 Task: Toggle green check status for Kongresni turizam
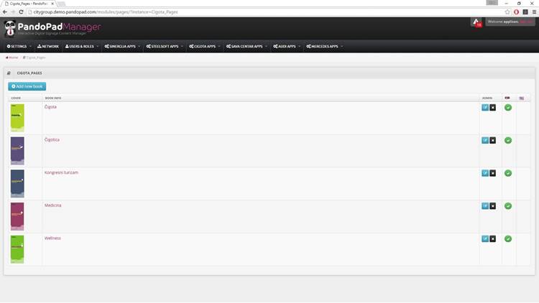(508, 173)
